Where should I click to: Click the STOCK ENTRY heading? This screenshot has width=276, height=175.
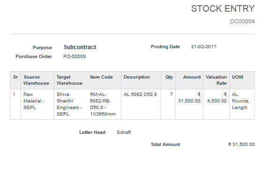click(223, 8)
